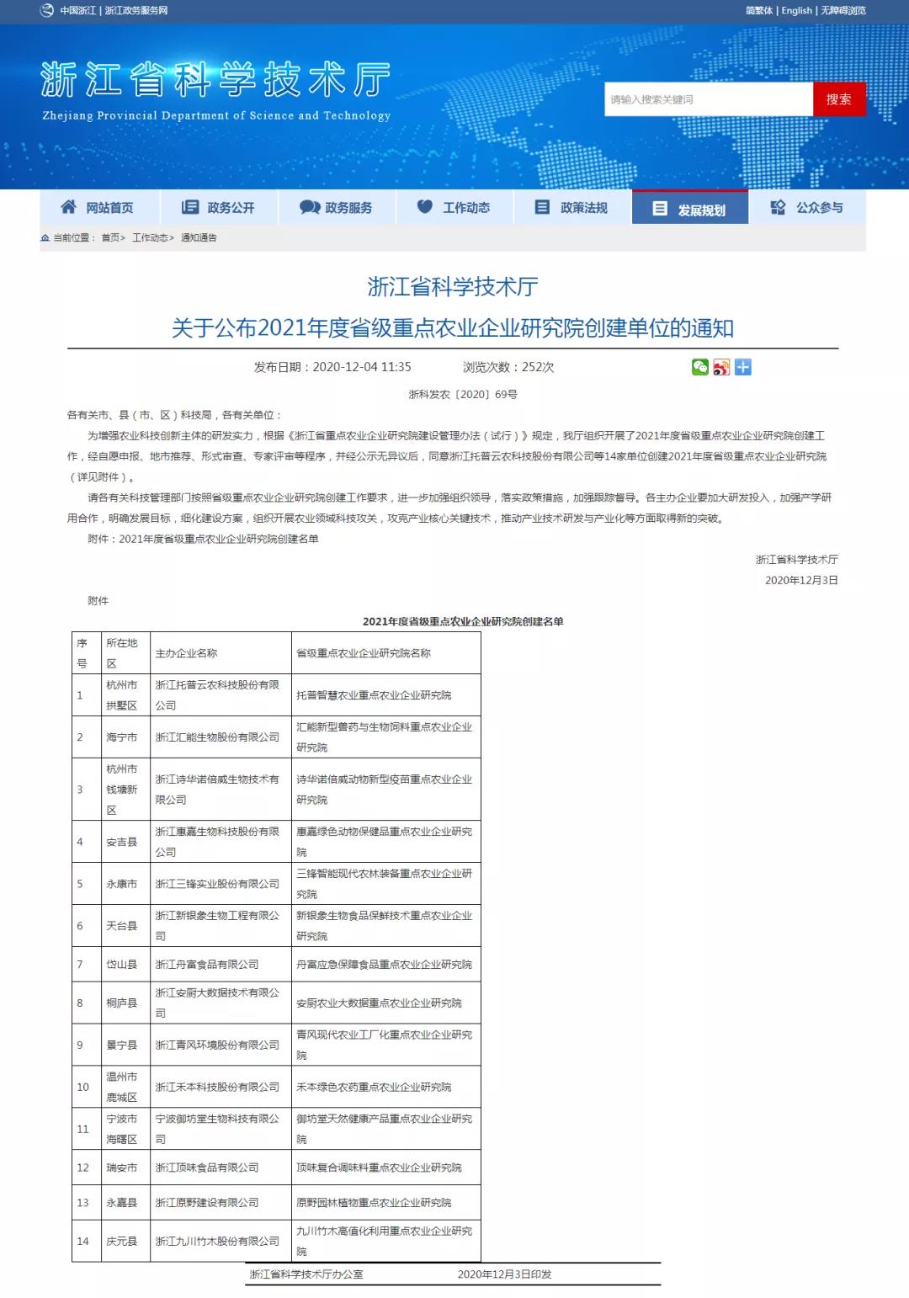Image resolution: width=909 pixels, height=1298 pixels.
Task: Click the chat bubbles icon for 政务服务
Action: [x=310, y=207]
